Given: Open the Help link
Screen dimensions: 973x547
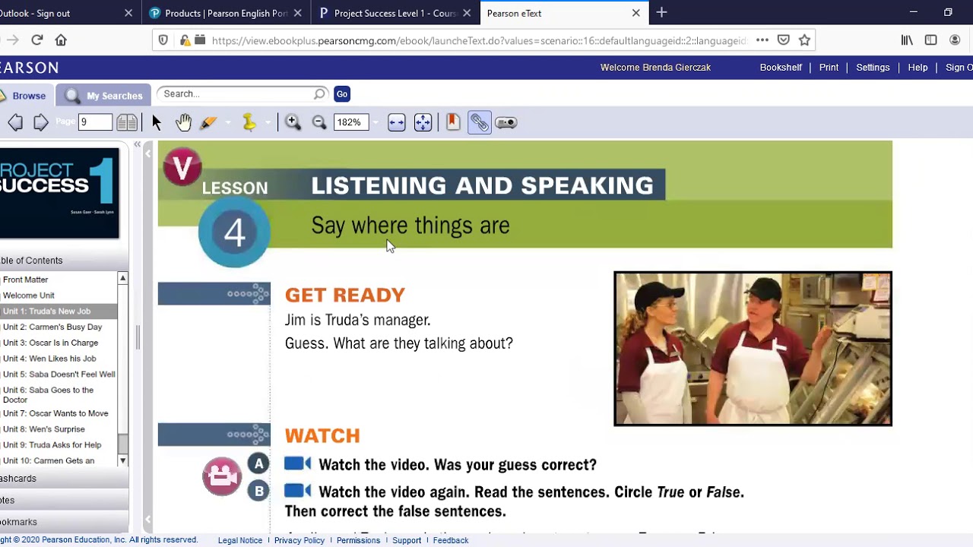Looking at the screenshot, I should (918, 68).
